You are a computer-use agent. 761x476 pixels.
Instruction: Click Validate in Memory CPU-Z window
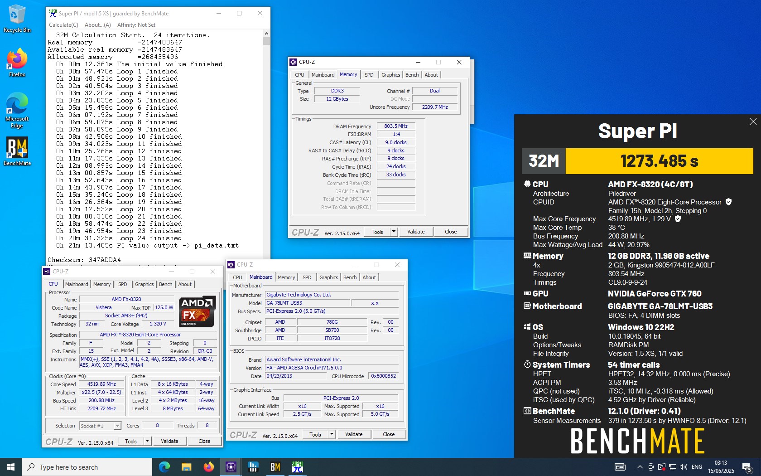(416, 232)
